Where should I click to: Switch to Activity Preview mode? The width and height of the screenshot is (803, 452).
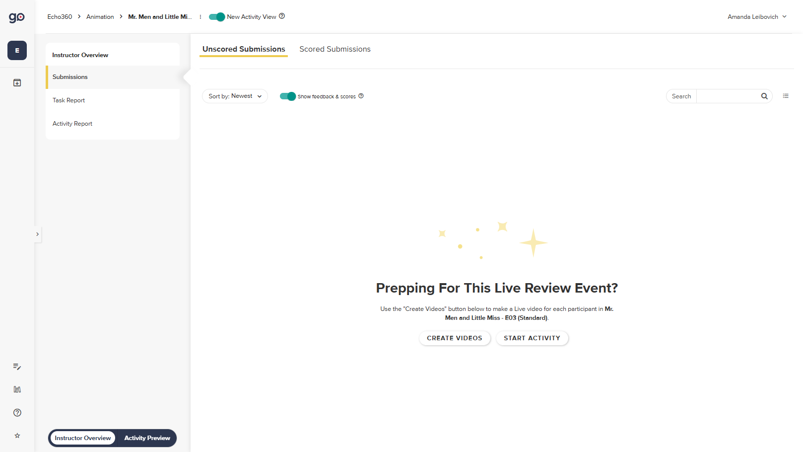click(147, 438)
